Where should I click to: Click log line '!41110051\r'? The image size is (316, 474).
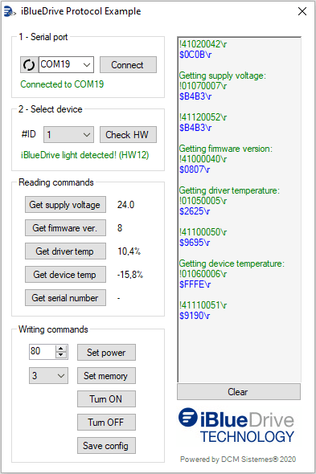[203, 305]
